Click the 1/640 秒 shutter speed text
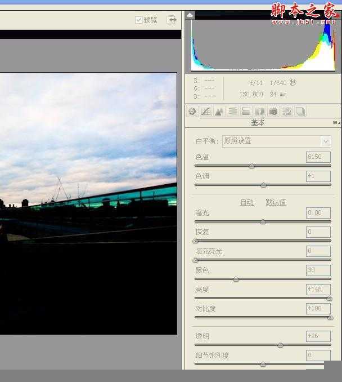The width and height of the screenshot is (342, 382). pyautogui.click(x=283, y=83)
